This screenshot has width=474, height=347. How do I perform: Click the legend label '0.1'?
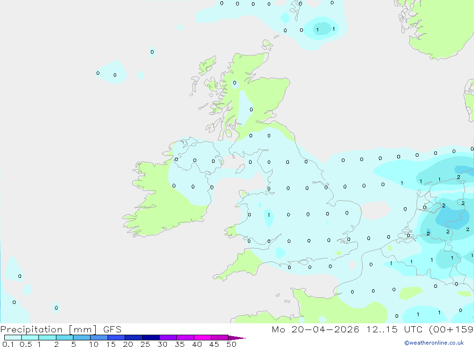pyautogui.click(x=8, y=344)
